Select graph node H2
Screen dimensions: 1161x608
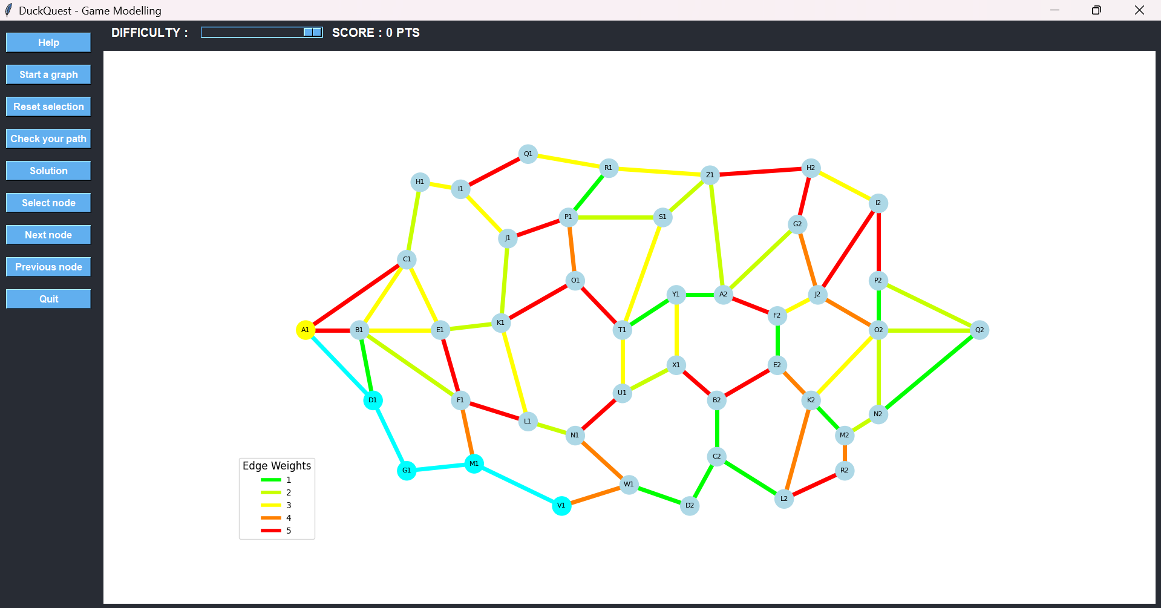(x=811, y=168)
